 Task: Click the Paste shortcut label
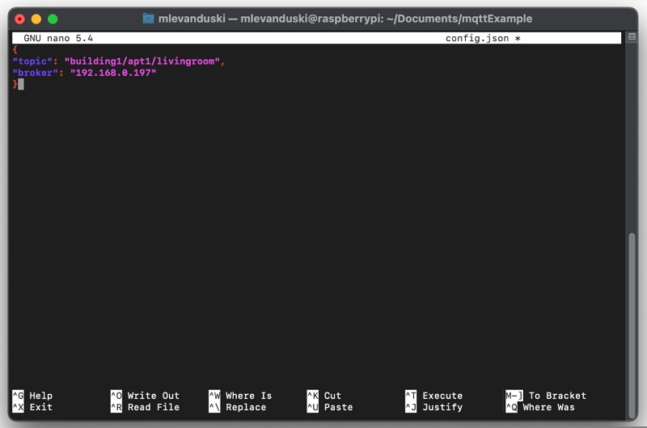(x=338, y=407)
